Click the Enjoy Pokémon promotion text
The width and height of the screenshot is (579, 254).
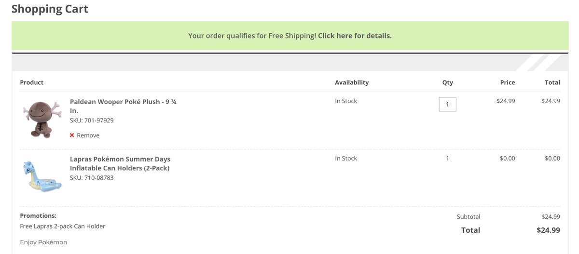[44, 242]
